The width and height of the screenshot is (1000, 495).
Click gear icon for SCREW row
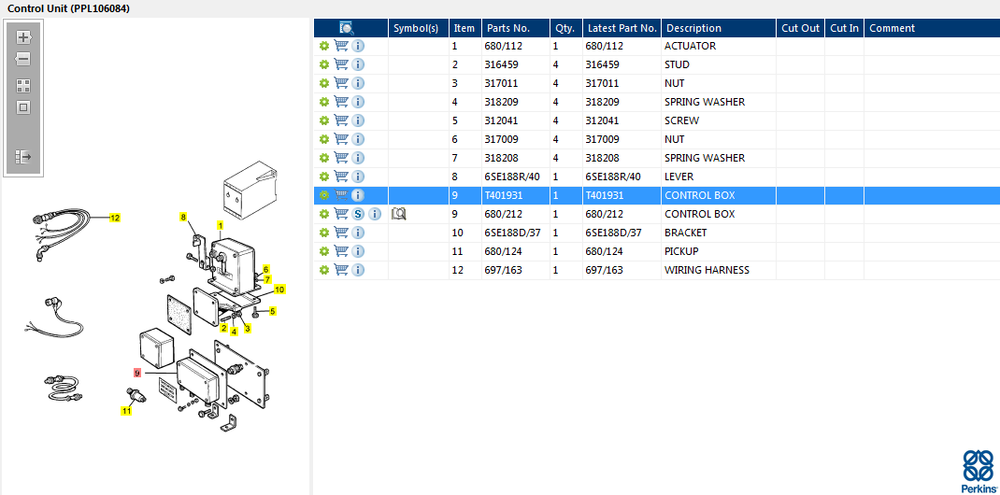[x=324, y=120]
